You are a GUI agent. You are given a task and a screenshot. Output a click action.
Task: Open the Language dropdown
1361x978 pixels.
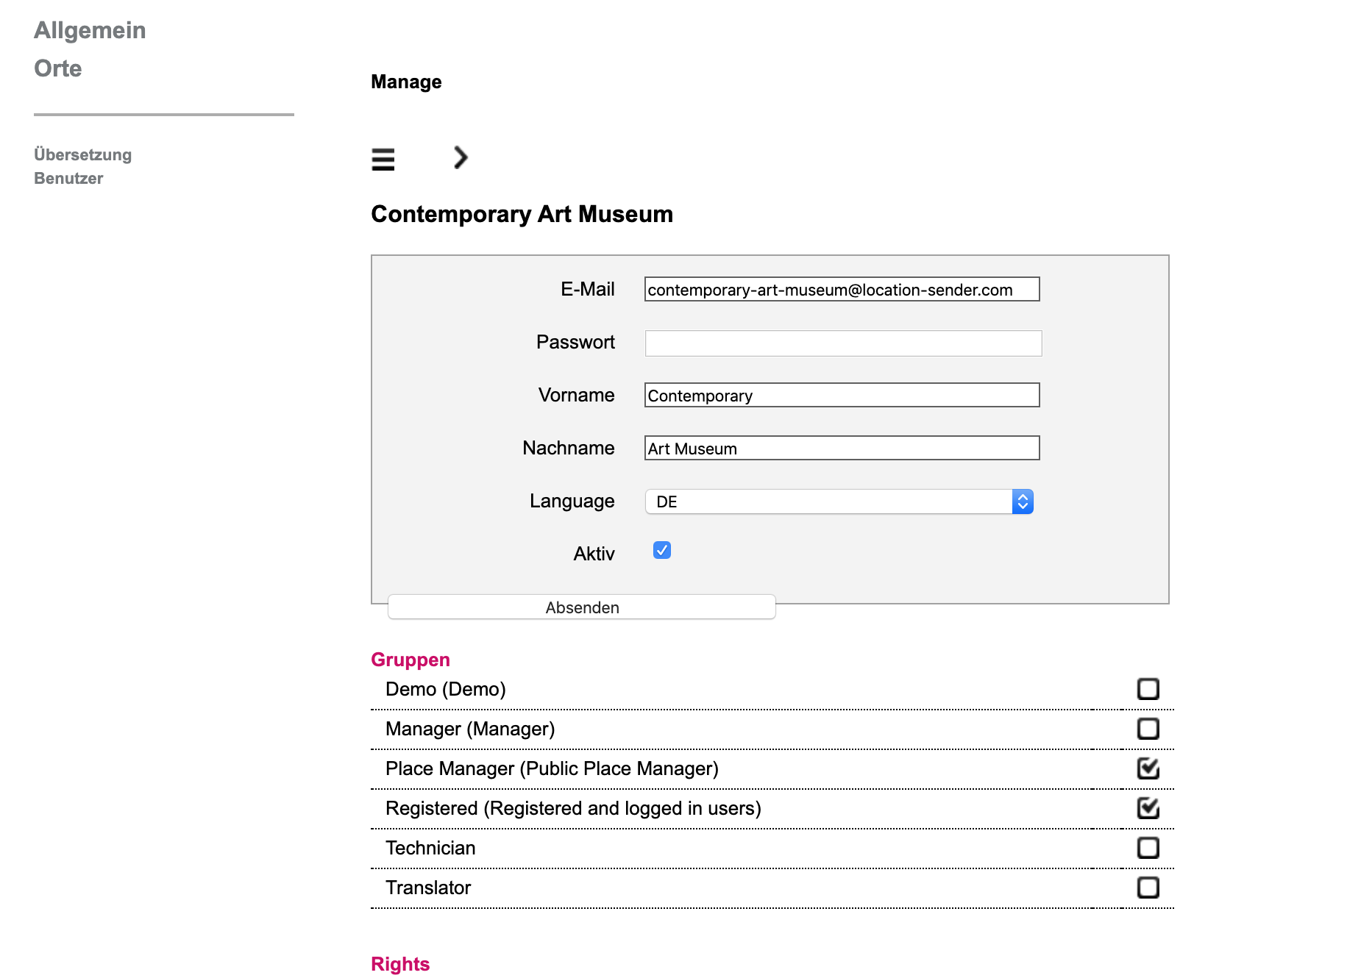pyautogui.click(x=839, y=502)
